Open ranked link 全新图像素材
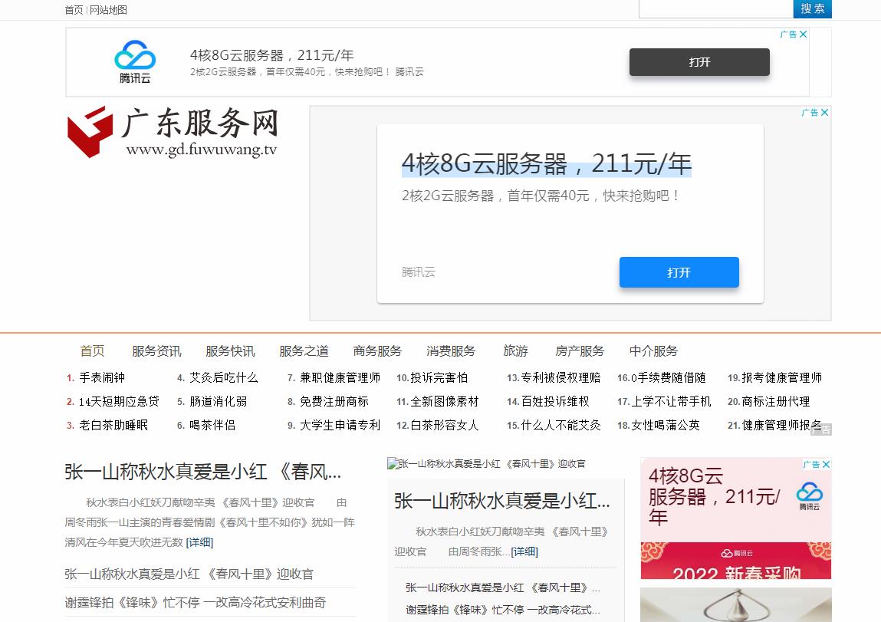Viewport: 881px width, 622px height. [x=445, y=401]
